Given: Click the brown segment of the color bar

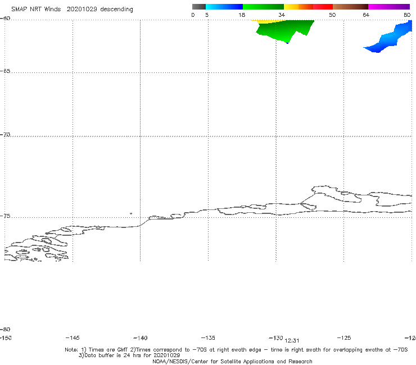Looking at the screenshot, I should pos(350,7).
